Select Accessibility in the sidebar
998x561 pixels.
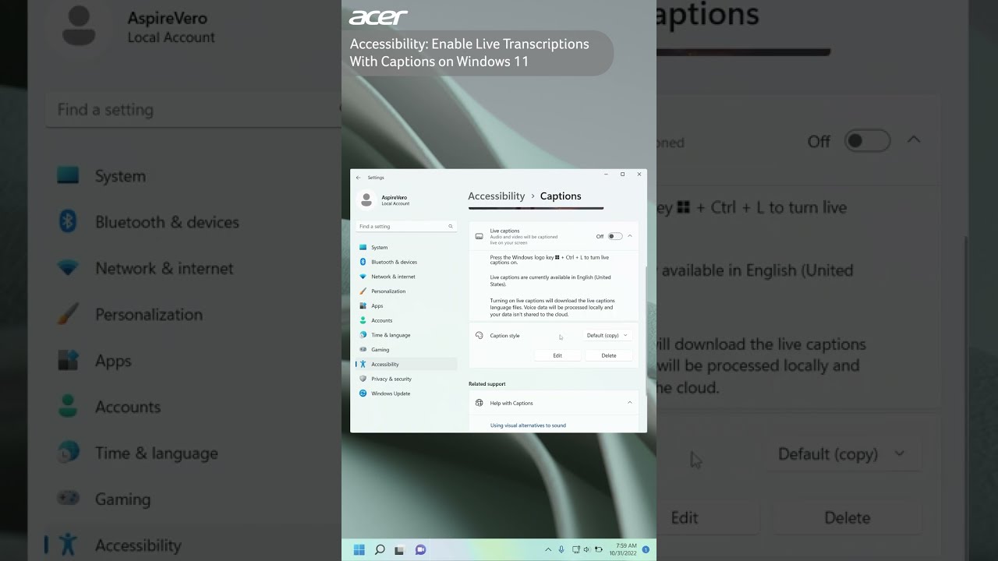point(405,364)
